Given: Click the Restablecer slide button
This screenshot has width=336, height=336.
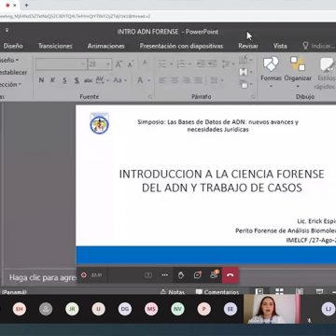Looking at the screenshot, I should 13,72.
